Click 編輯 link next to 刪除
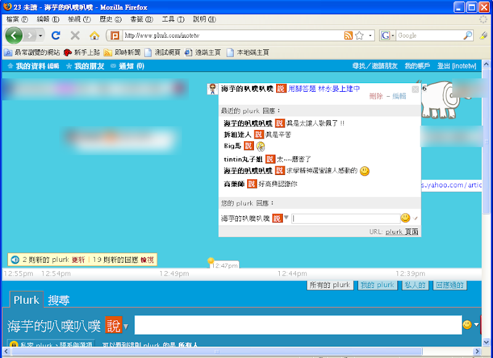493x358 pixels. (x=399, y=96)
